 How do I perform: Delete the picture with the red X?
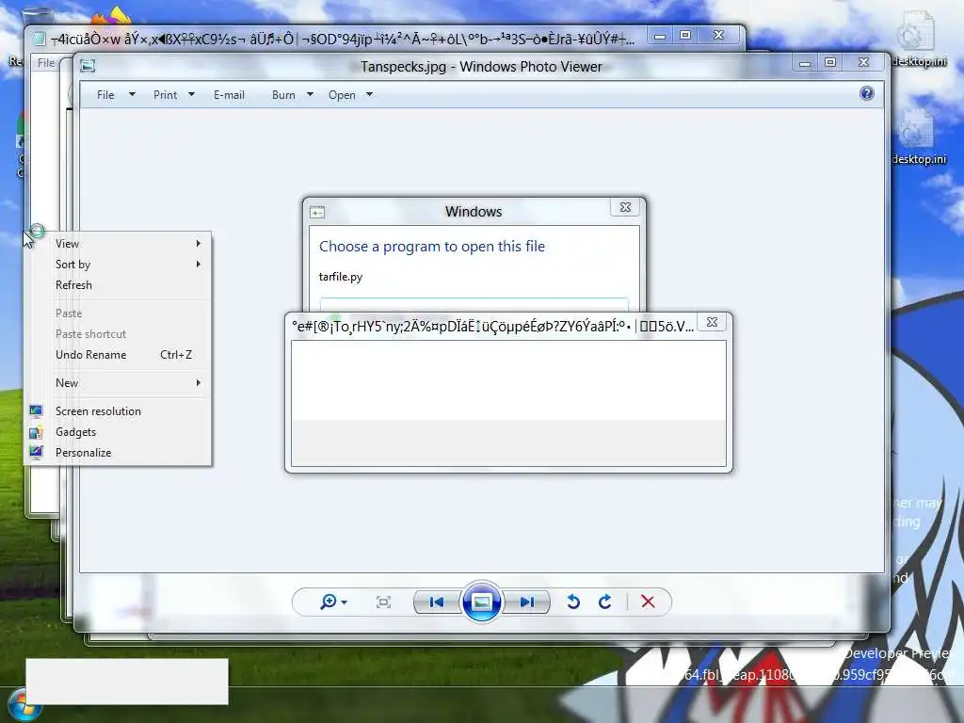648,602
